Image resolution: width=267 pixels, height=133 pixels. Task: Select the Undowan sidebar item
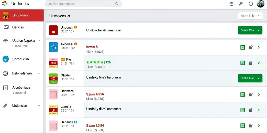point(22,15)
